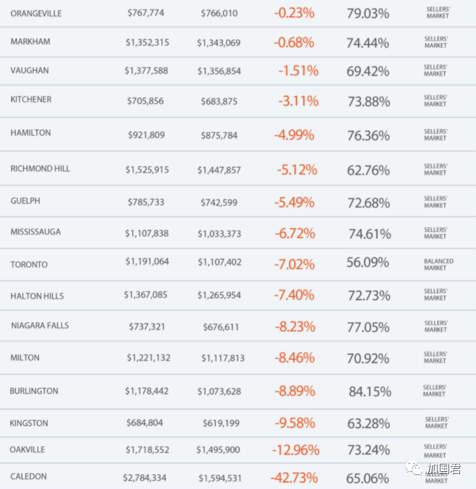Select the ORANGEVILLE city name

[x=36, y=13]
